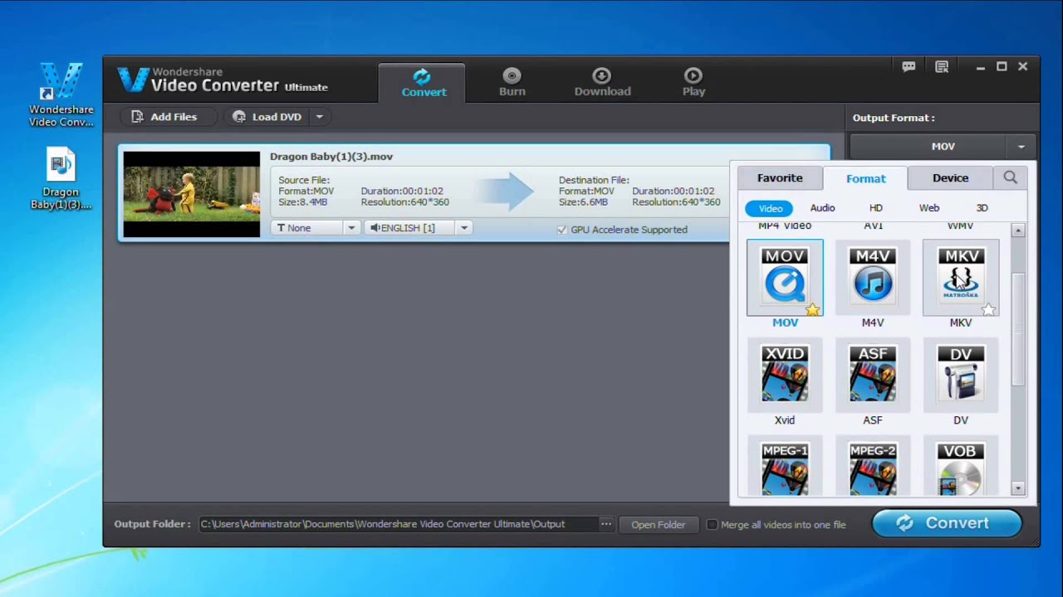Viewport: 1063px width, 597px height.
Task: Expand the Load DVD dropdown arrow
Action: pos(319,117)
